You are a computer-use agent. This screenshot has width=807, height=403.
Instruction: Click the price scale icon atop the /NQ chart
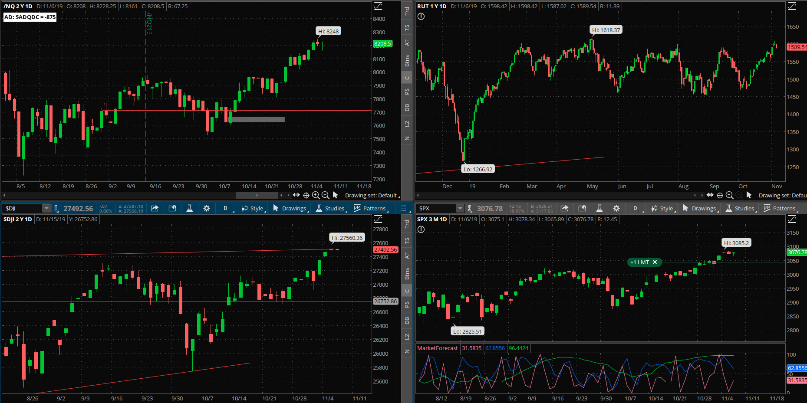click(378, 6)
